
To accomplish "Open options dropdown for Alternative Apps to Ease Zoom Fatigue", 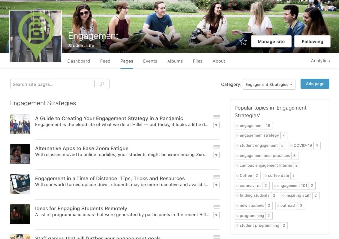I will tap(216, 155).
